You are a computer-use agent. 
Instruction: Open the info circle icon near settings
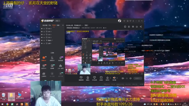[127, 78]
